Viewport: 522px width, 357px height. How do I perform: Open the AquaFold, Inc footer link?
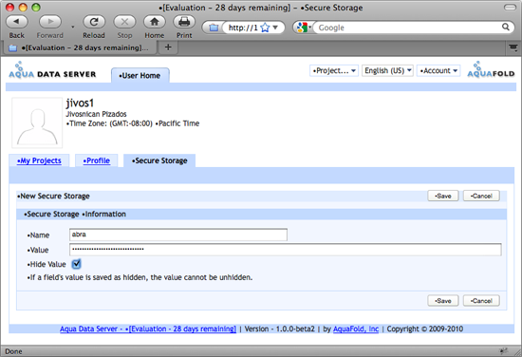[x=356, y=329]
